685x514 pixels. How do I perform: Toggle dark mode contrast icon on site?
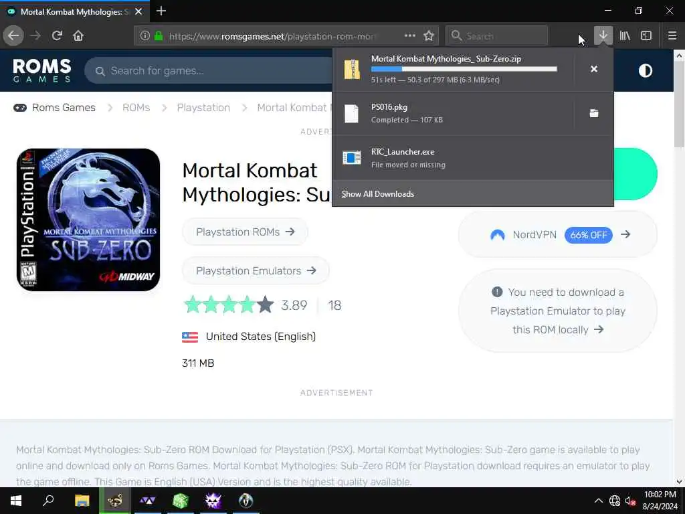(x=646, y=70)
